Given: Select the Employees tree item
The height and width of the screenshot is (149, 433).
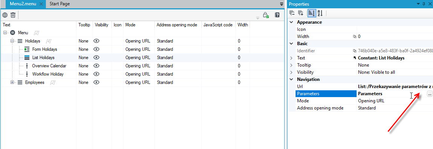Looking at the screenshot, I should click(x=35, y=82).
